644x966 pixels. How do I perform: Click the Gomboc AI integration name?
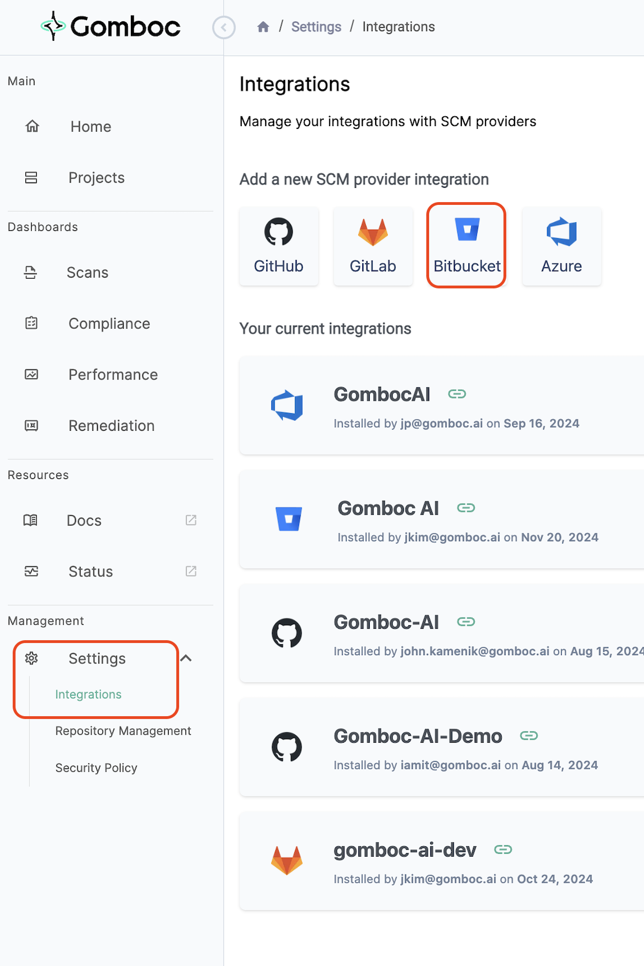388,508
